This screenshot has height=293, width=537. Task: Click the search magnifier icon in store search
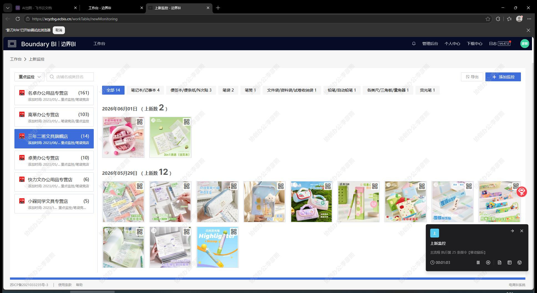point(52,77)
